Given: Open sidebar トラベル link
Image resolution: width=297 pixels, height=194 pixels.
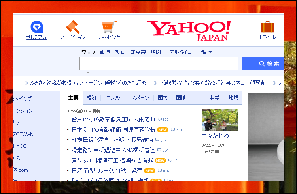Looking at the screenshot, I should click(18, 158).
